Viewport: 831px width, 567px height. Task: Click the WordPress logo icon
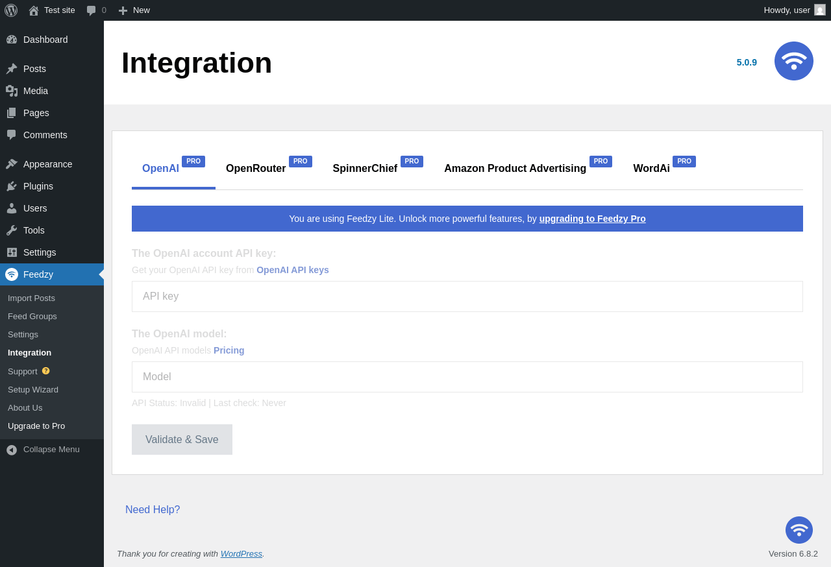[11, 10]
